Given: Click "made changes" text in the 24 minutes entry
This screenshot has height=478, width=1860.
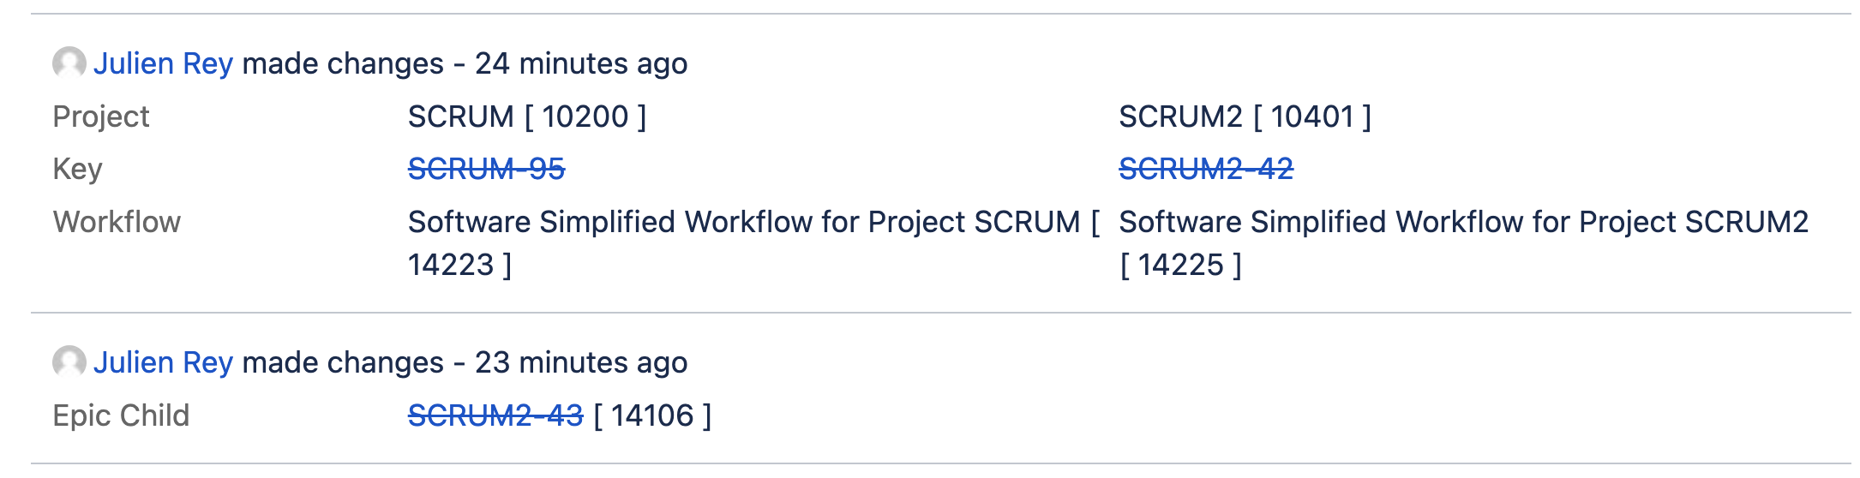Looking at the screenshot, I should [x=343, y=63].
